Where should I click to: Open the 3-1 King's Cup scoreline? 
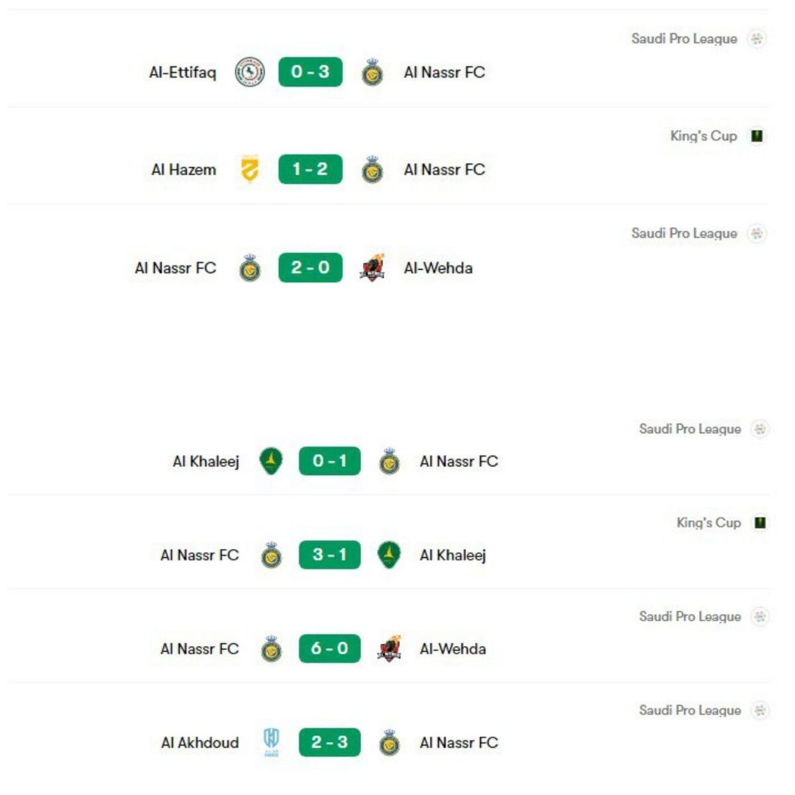pos(331,555)
